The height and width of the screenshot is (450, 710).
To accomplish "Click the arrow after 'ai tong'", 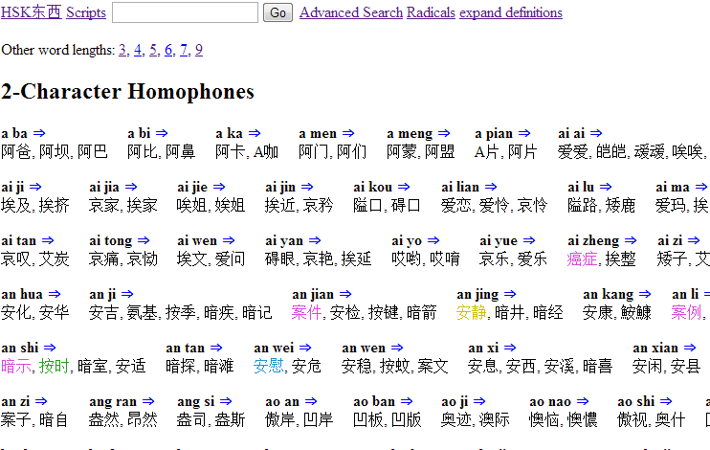I will [x=144, y=240].
